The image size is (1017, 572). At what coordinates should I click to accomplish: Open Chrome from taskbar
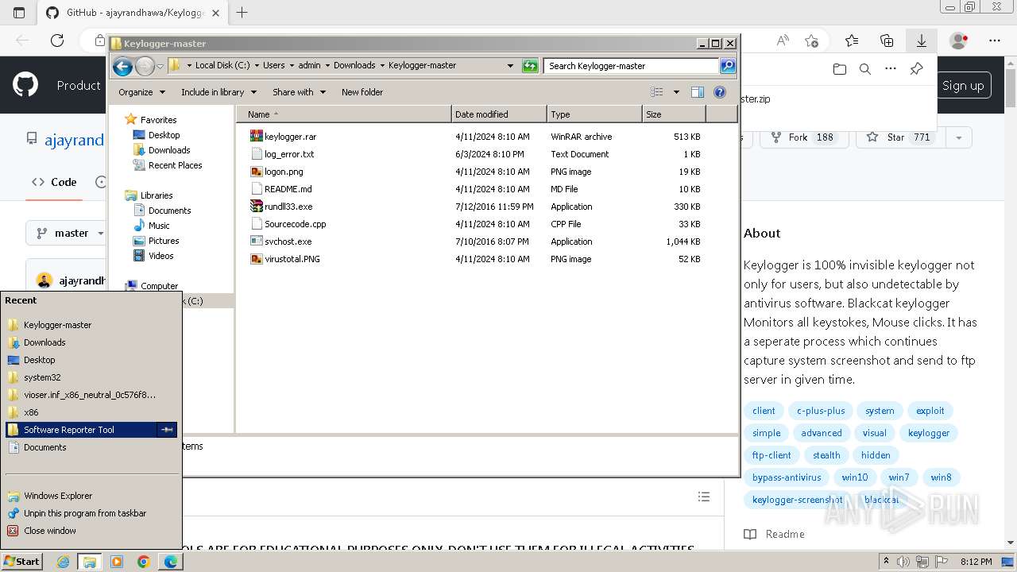(144, 562)
